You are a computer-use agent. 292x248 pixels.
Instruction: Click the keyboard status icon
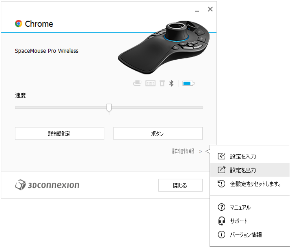(x=150, y=83)
